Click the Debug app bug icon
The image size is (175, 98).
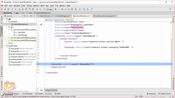62,9
